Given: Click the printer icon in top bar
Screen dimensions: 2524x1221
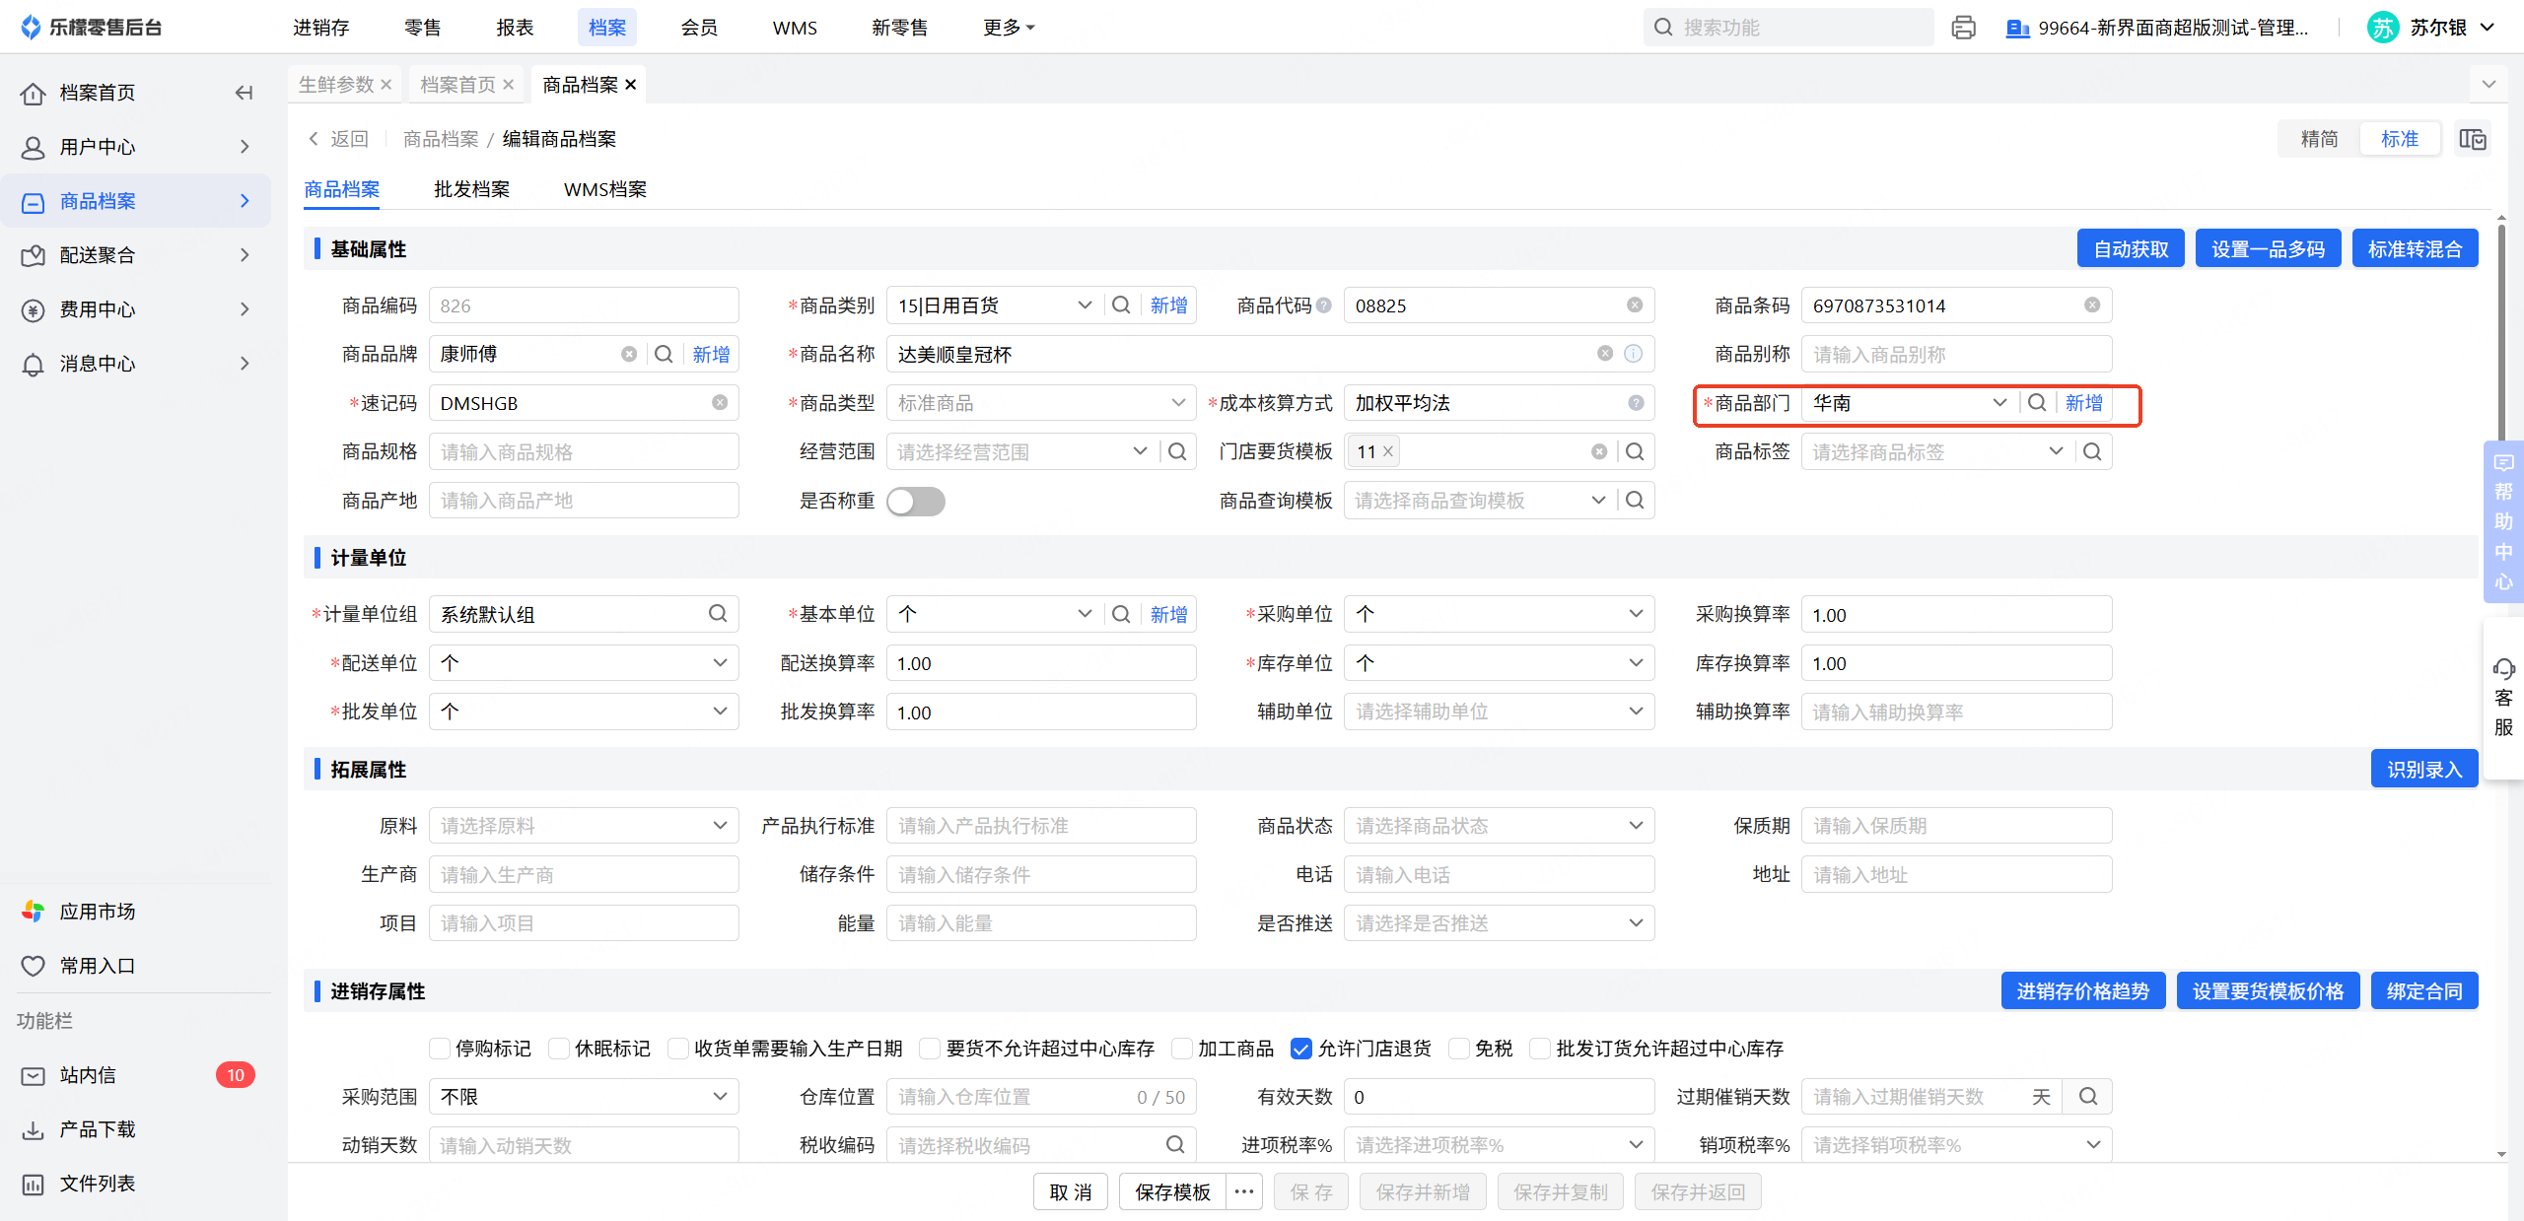Looking at the screenshot, I should pos(1963,28).
